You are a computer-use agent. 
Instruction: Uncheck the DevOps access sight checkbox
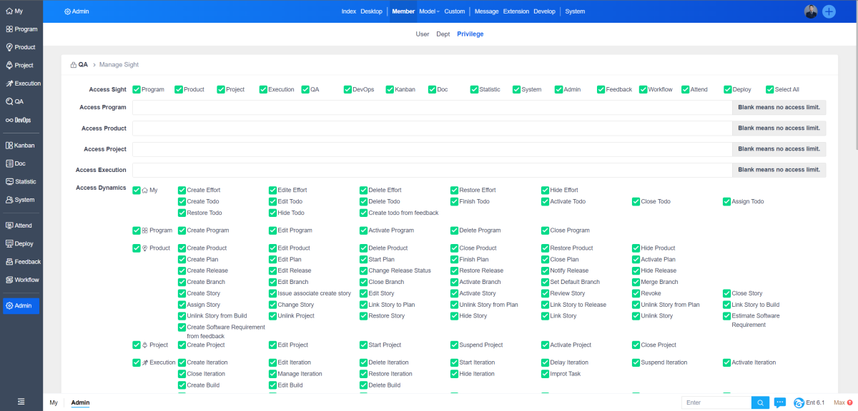[347, 90]
